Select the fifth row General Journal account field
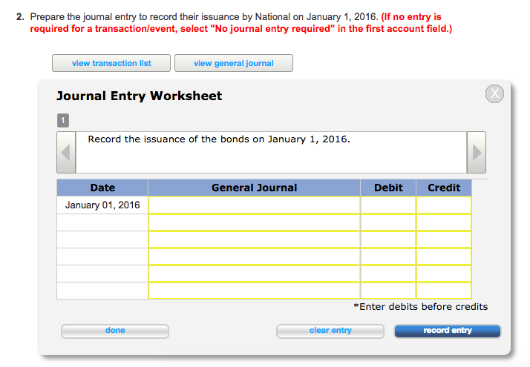 [x=254, y=274]
